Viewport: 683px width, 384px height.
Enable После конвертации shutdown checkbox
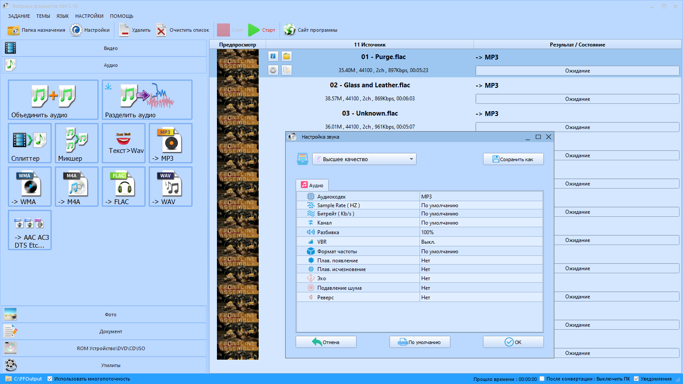pos(542,379)
